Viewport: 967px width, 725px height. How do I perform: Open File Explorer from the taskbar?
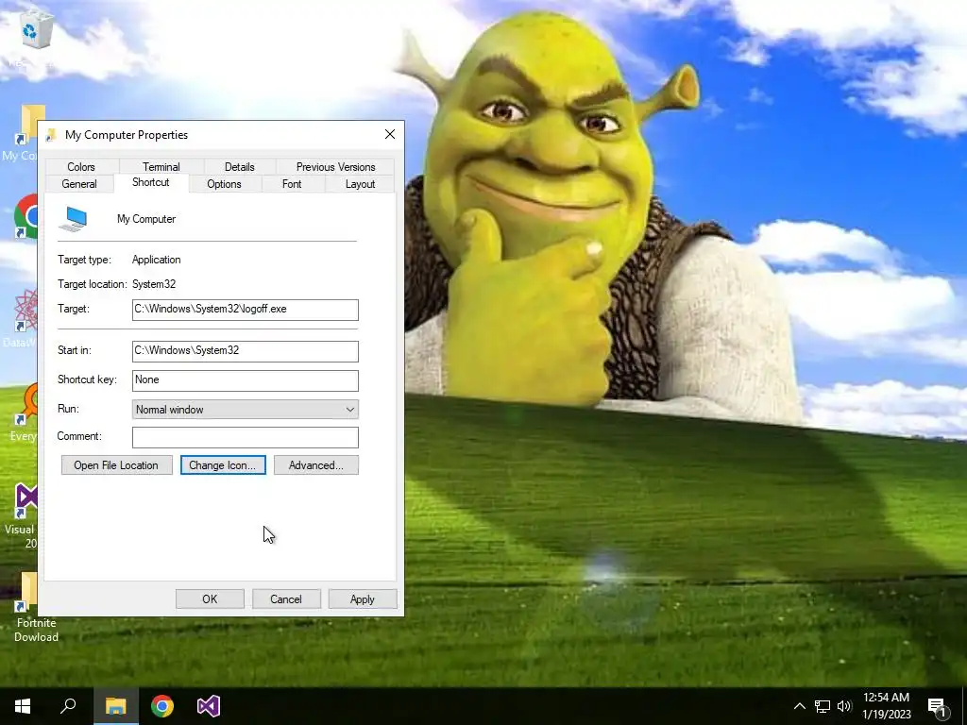pyautogui.click(x=115, y=706)
